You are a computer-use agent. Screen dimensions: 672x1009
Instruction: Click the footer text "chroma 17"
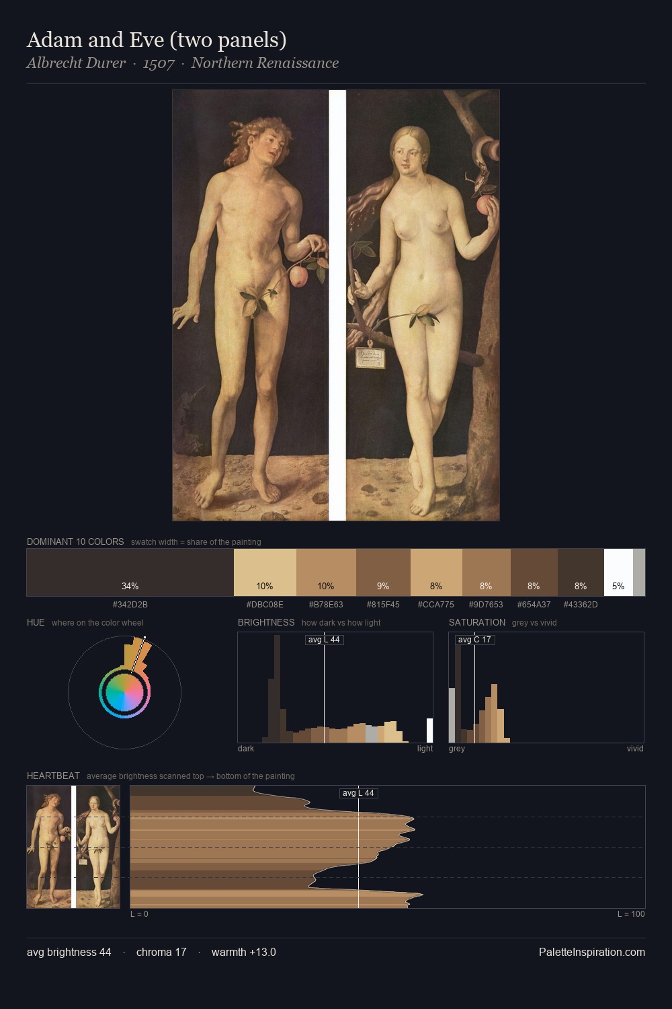tap(161, 952)
